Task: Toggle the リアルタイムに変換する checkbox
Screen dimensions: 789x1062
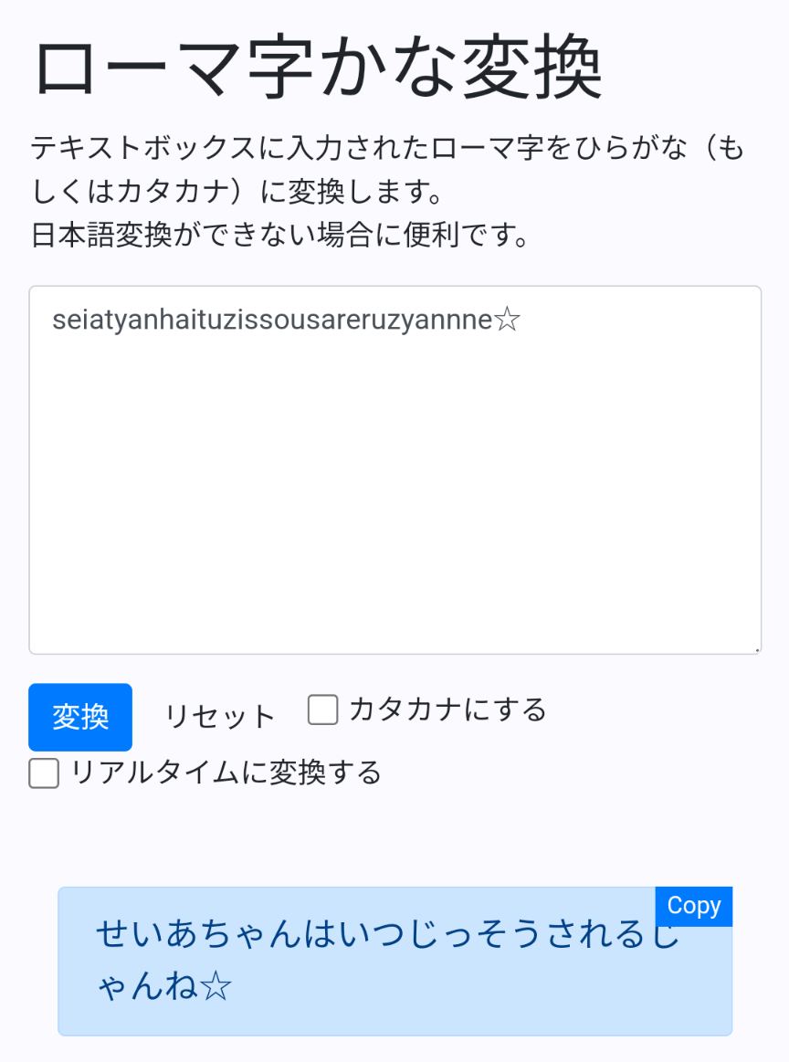Action: coord(44,773)
